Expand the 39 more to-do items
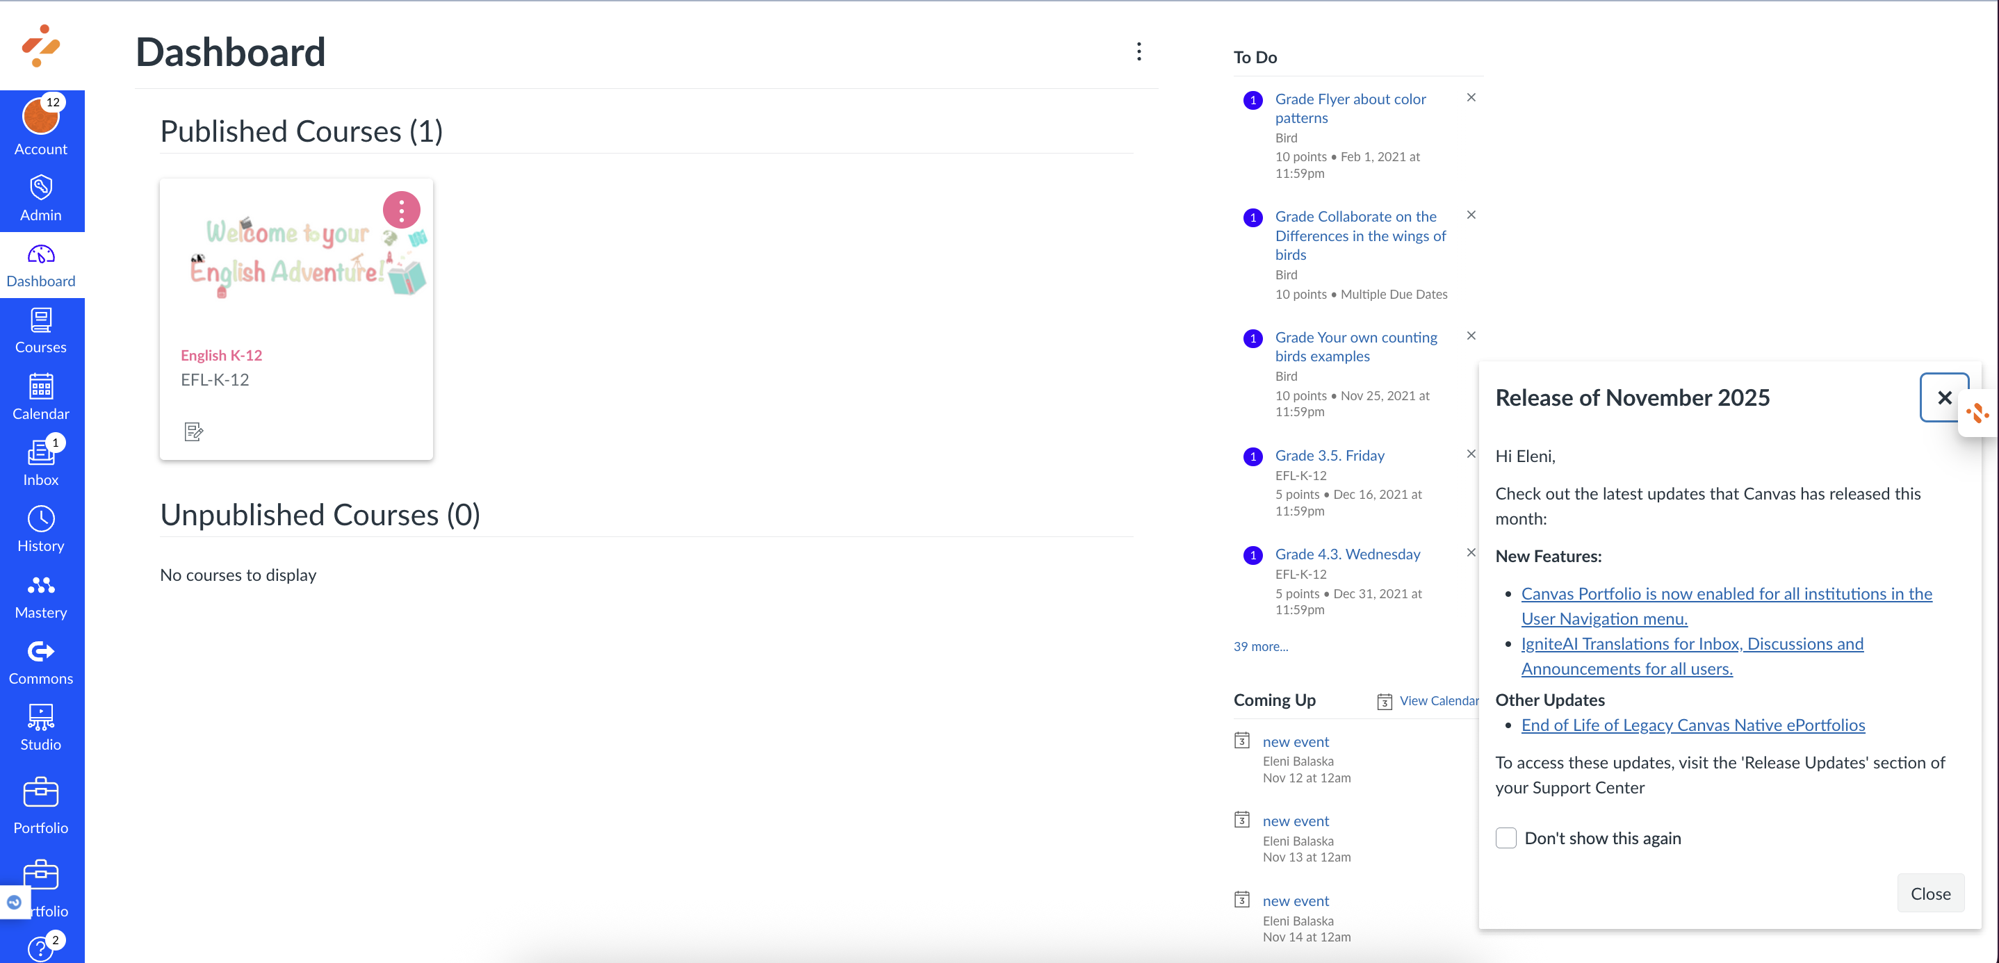The image size is (1999, 963). coord(1260,645)
